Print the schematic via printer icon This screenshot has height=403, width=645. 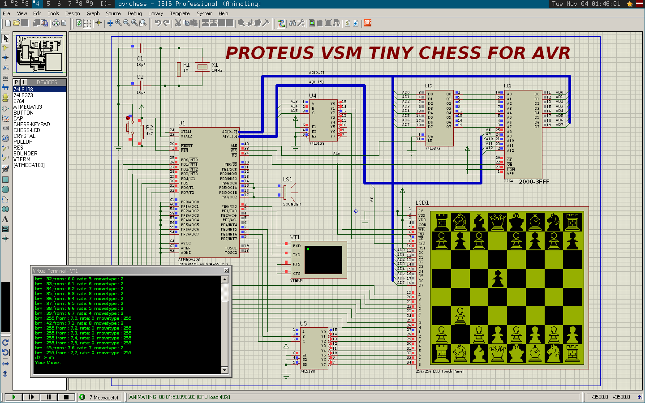pyautogui.click(x=56, y=23)
